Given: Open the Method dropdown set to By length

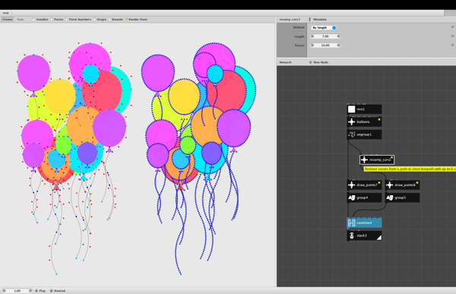Looking at the screenshot, I should 324,27.
